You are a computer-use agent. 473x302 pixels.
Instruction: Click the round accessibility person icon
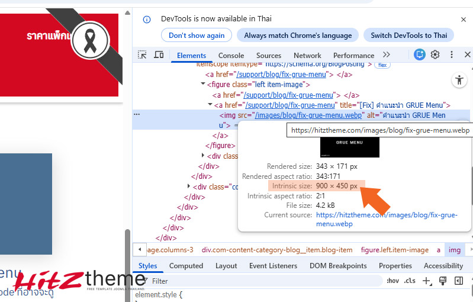click(x=459, y=80)
